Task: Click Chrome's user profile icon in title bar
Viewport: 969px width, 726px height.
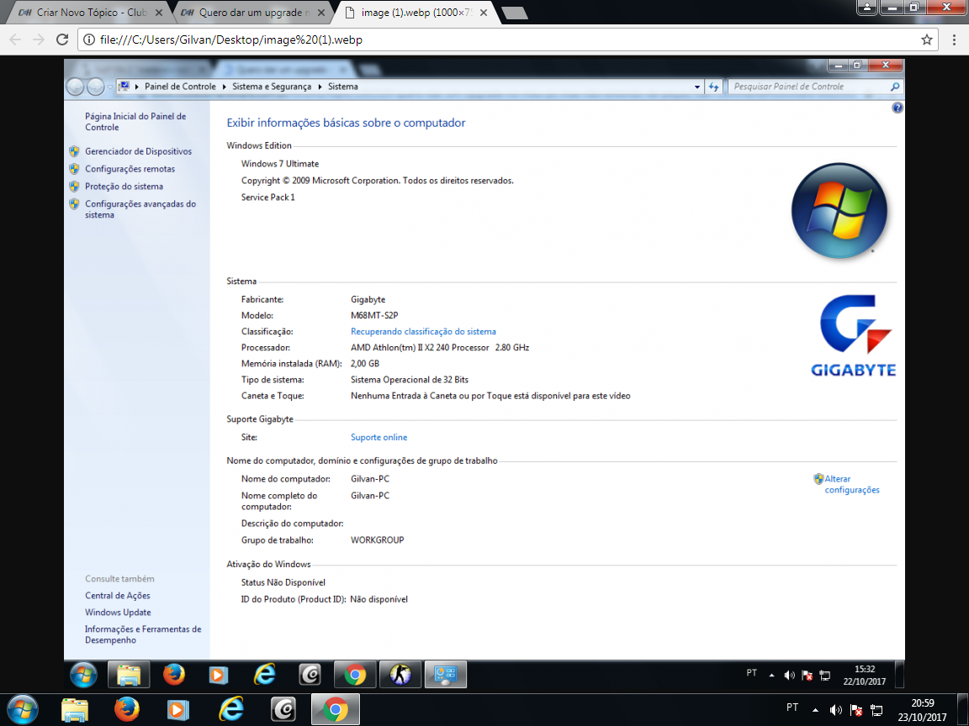Action: [867, 8]
